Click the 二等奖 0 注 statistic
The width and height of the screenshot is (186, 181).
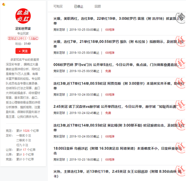click(23, 140)
